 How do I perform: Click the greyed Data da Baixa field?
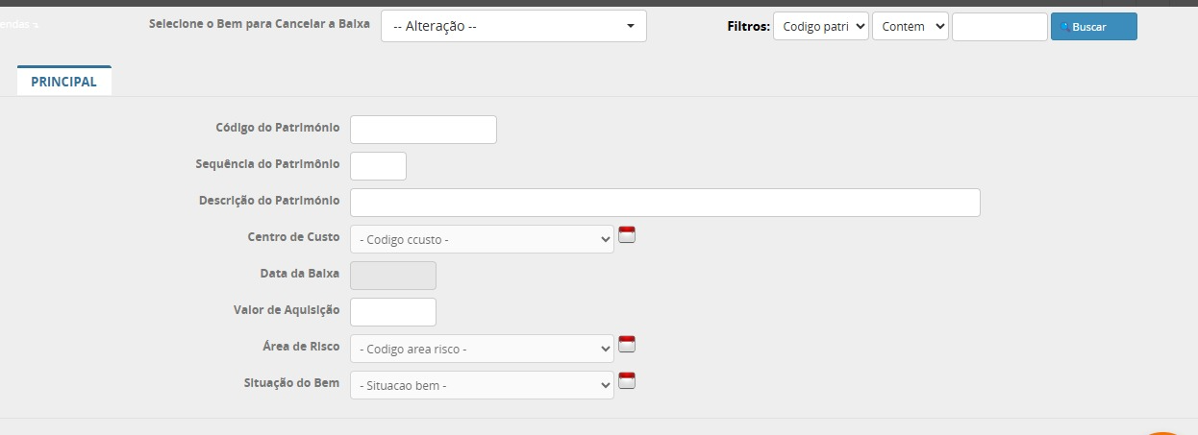(x=392, y=276)
